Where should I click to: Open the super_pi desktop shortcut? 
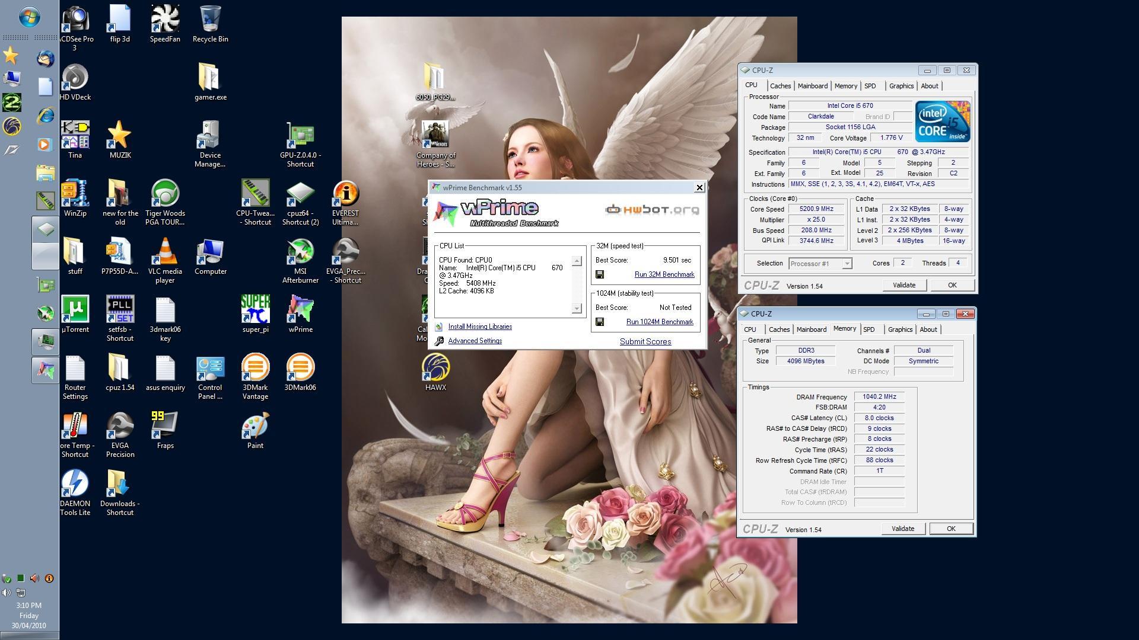pyautogui.click(x=255, y=310)
